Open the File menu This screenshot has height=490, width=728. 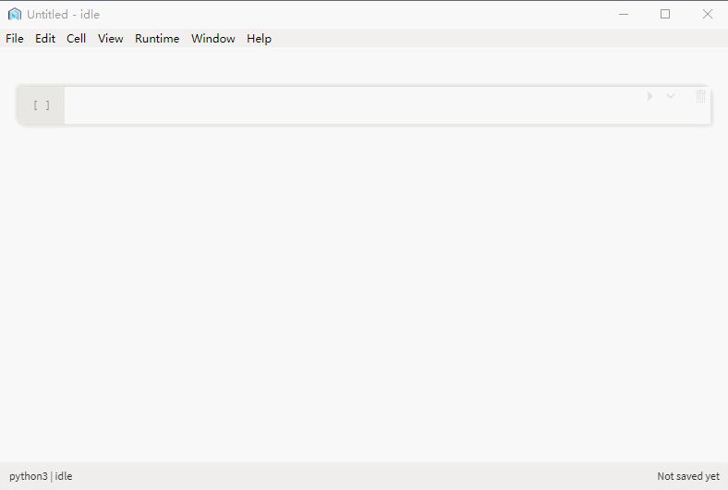pos(15,39)
